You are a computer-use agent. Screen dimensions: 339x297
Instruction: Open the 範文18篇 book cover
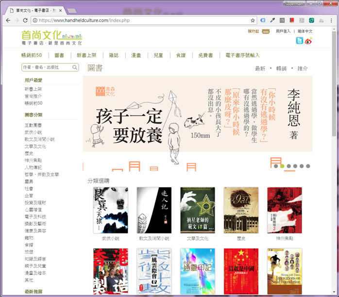click(x=198, y=210)
